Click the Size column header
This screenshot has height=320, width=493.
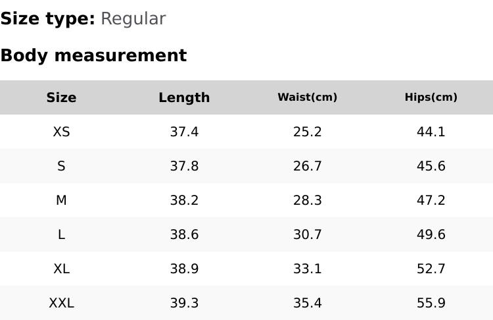61,97
